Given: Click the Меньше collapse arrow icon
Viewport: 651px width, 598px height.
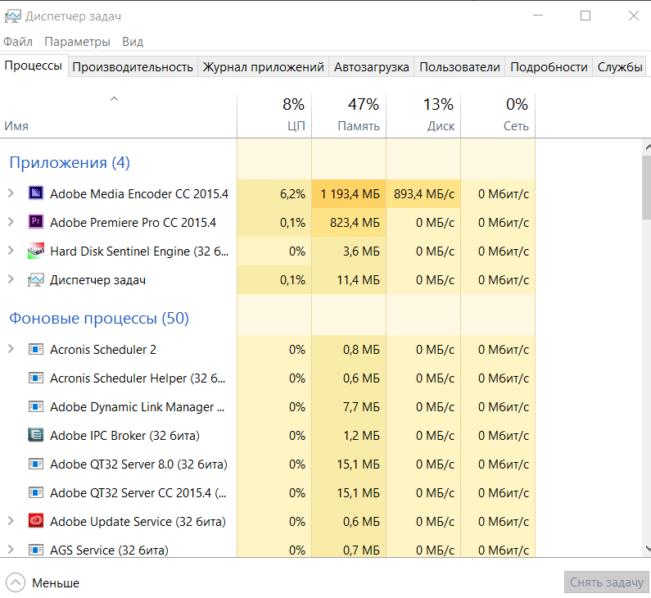Looking at the screenshot, I should 16,582.
